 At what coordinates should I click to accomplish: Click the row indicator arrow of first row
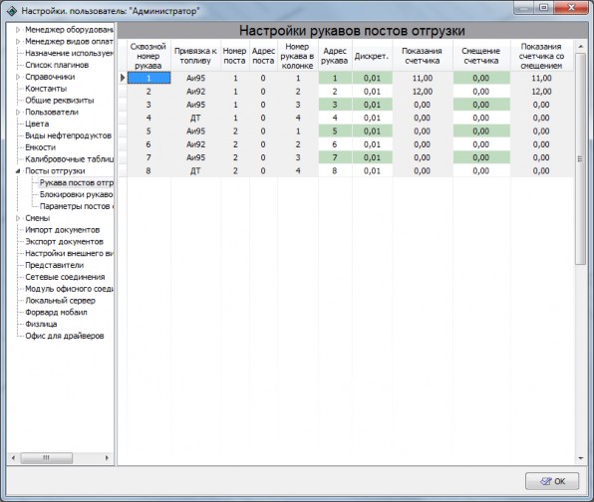[x=123, y=78]
